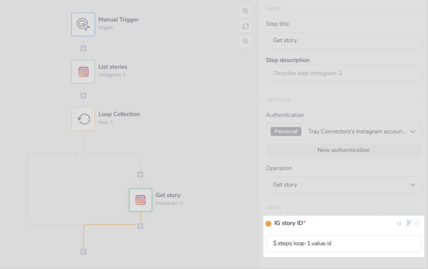Click the New authentication button
This screenshot has height=269, width=428.
pyautogui.click(x=343, y=150)
